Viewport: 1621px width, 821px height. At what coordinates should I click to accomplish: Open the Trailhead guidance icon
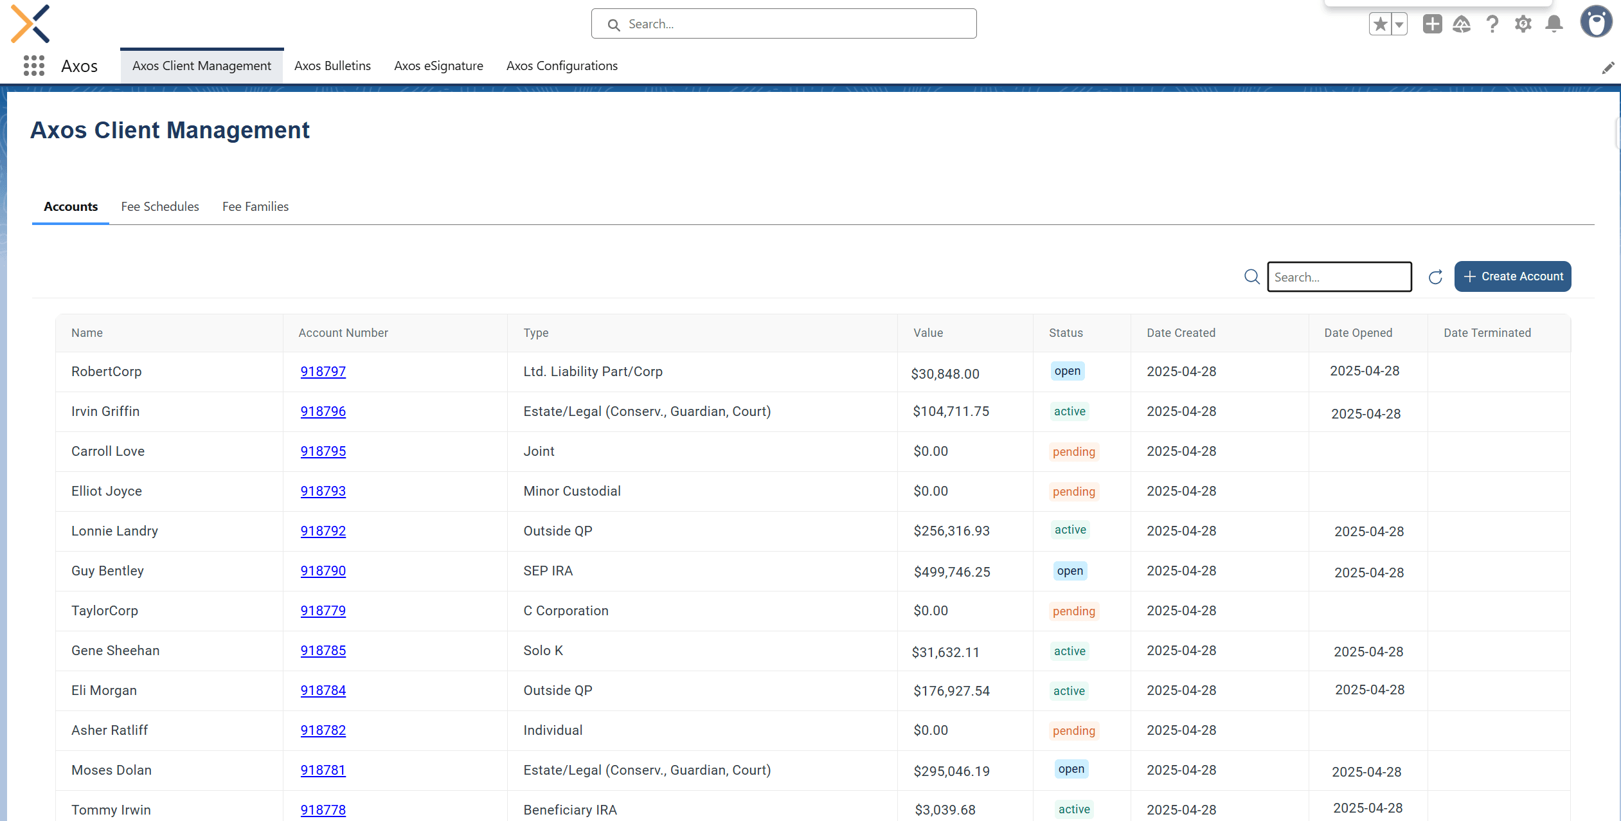pyautogui.click(x=1462, y=24)
